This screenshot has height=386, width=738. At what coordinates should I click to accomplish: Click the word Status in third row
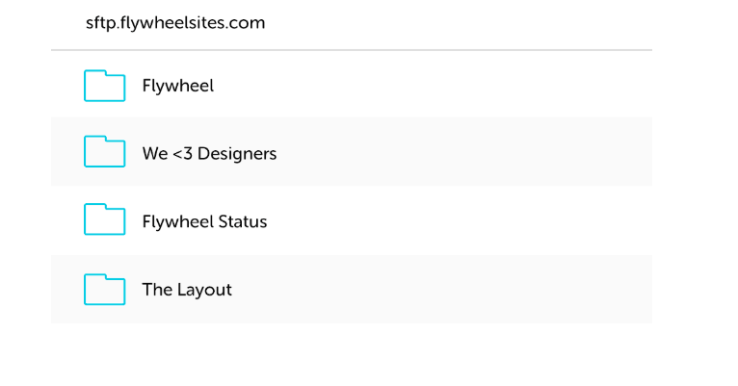click(x=243, y=221)
